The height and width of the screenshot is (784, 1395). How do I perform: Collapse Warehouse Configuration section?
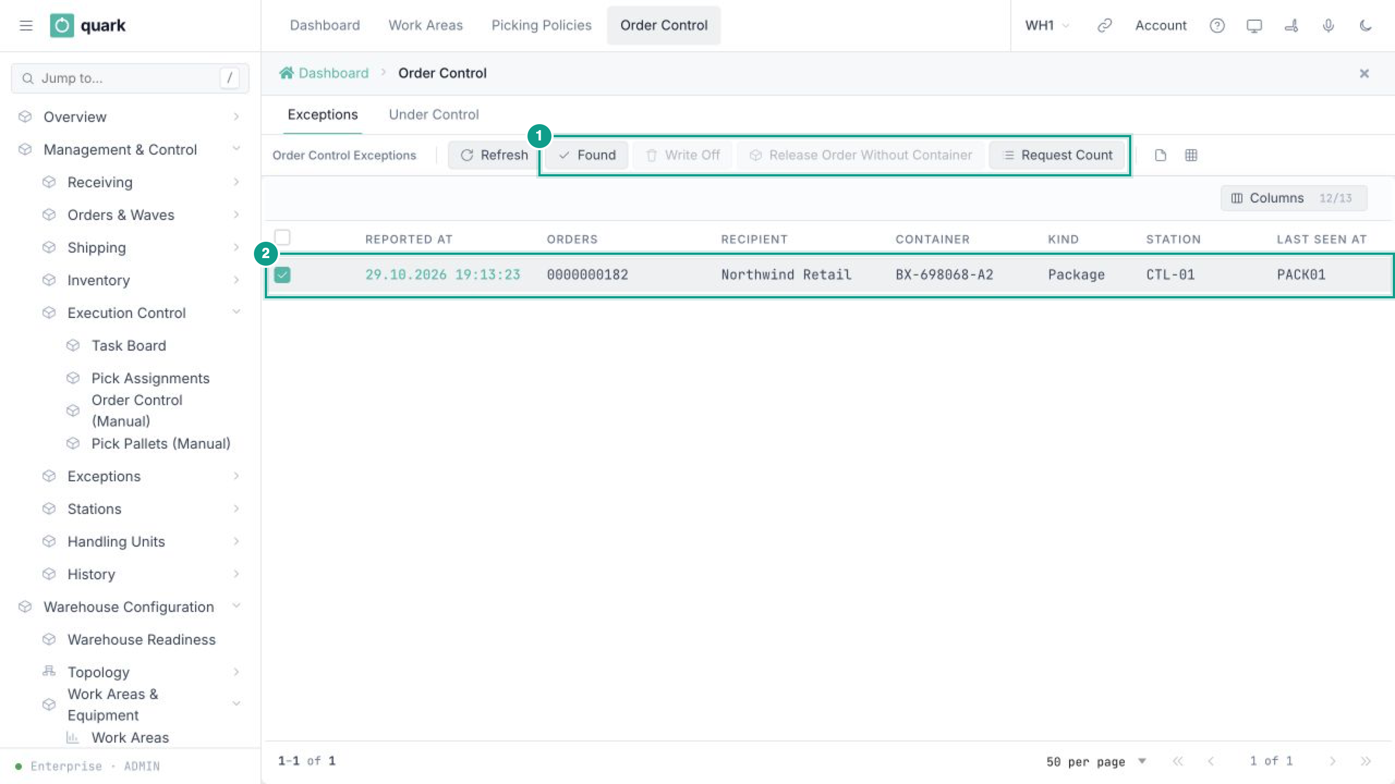click(x=129, y=607)
